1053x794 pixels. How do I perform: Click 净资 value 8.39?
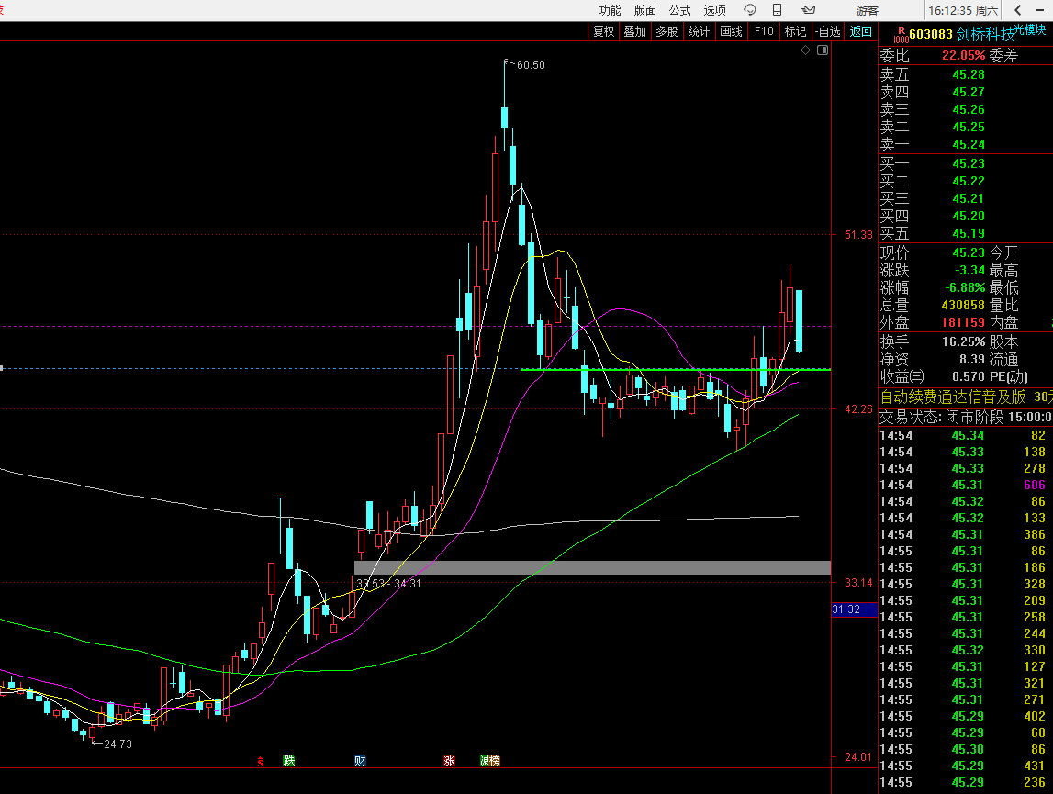[971, 360]
